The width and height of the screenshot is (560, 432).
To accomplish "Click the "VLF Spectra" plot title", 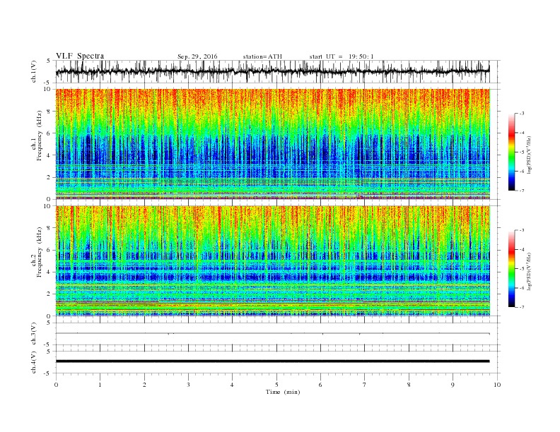I will click(x=80, y=56).
